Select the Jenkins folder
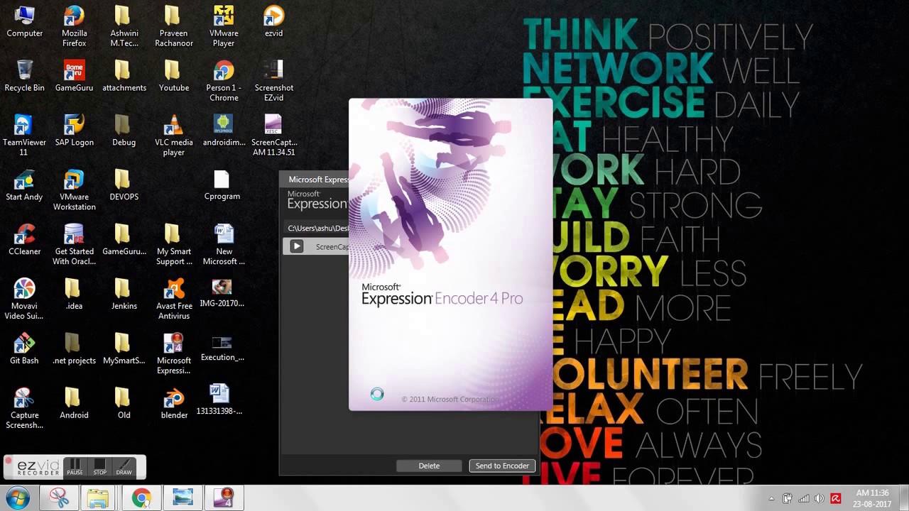The height and width of the screenshot is (511, 909). point(124,295)
